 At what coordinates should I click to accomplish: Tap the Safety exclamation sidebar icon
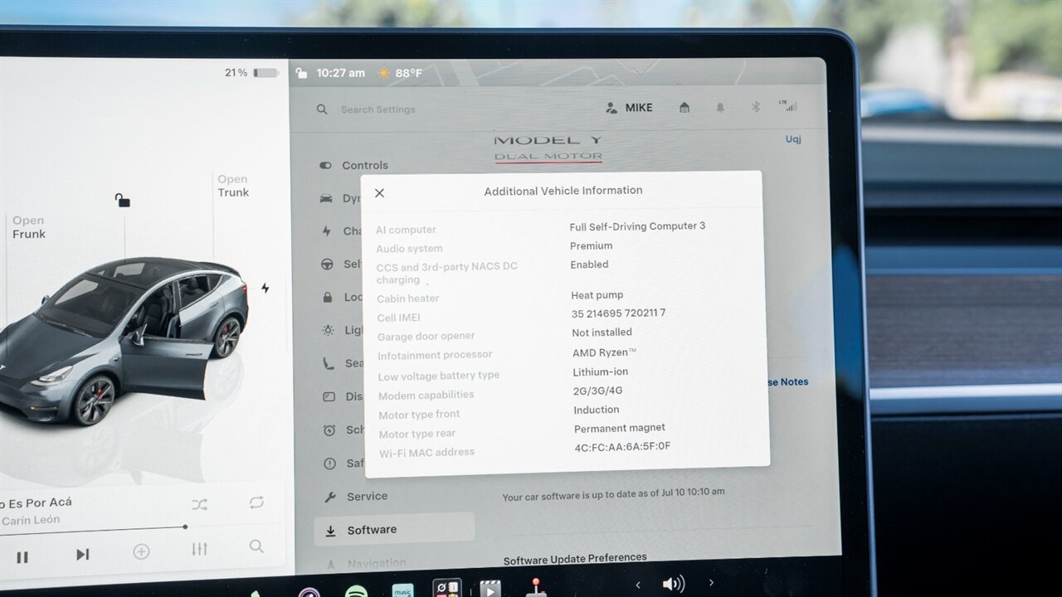tap(329, 464)
